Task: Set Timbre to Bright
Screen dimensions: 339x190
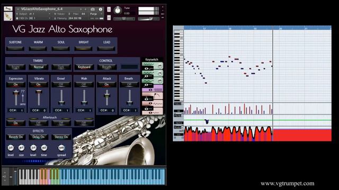Action: [x=15, y=67]
